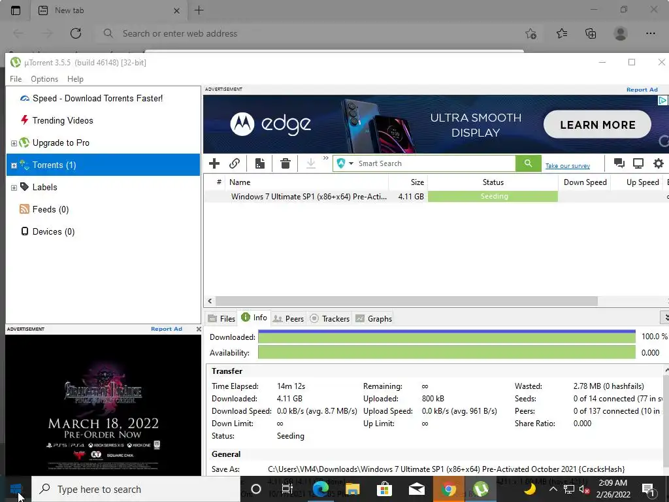Select Upgrade to Pro item

click(61, 142)
